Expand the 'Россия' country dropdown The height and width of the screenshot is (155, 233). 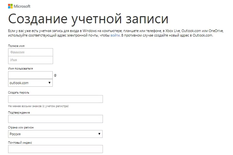(x=55, y=134)
